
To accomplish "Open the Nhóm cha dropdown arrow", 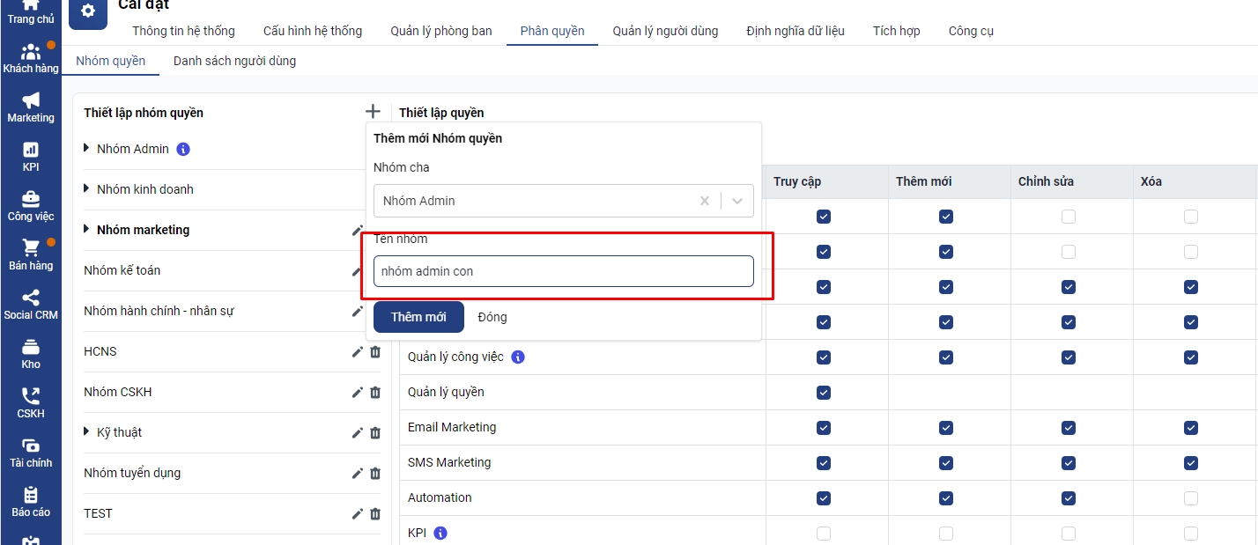I will pos(737,201).
